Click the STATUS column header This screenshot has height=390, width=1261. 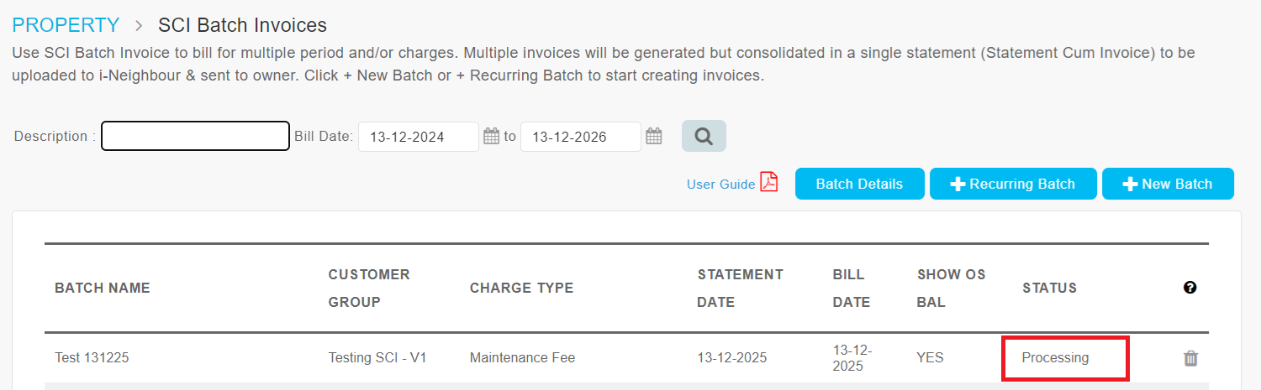pyautogui.click(x=1049, y=288)
